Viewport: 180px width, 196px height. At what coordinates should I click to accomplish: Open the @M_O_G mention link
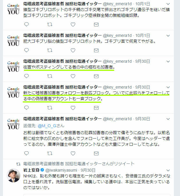coord(47,126)
